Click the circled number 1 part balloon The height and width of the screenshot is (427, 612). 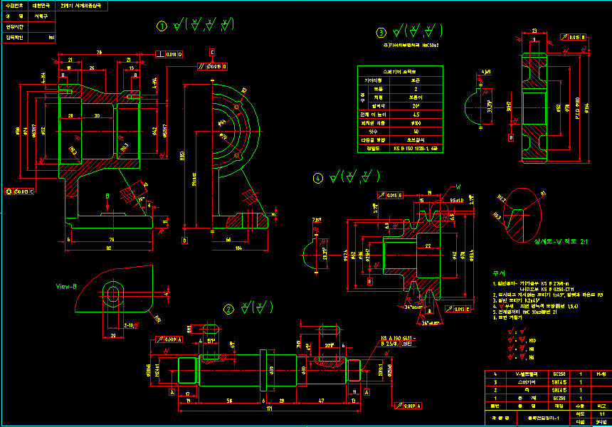162,26
